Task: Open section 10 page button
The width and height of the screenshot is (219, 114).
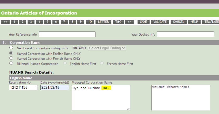Action: [90, 22]
